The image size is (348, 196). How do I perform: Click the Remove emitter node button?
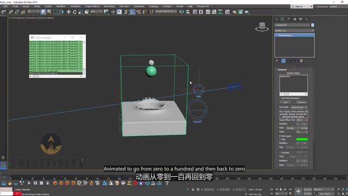[301, 102]
